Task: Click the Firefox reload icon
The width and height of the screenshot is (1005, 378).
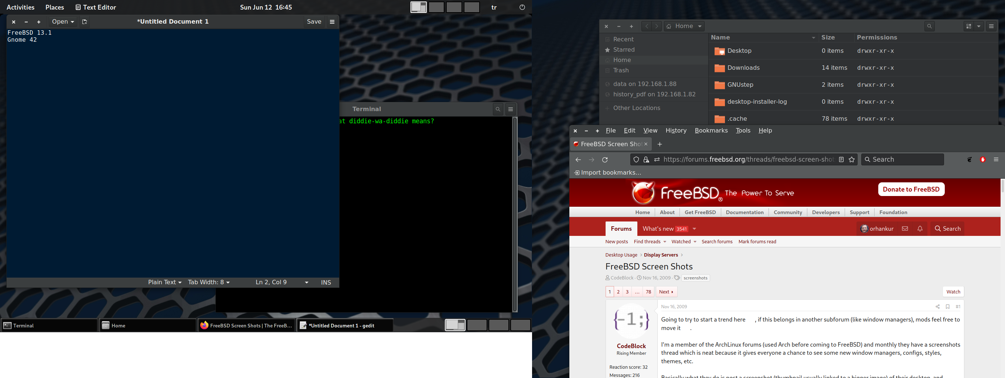Action: coord(605,160)
